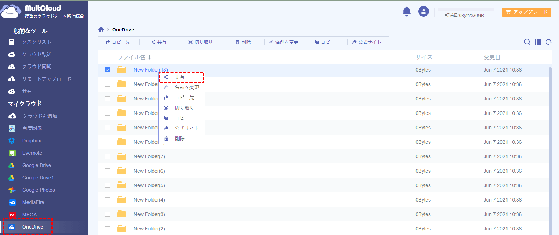Open 百度网盘 cloud drive
559x235 pixels.
(32, 128)
